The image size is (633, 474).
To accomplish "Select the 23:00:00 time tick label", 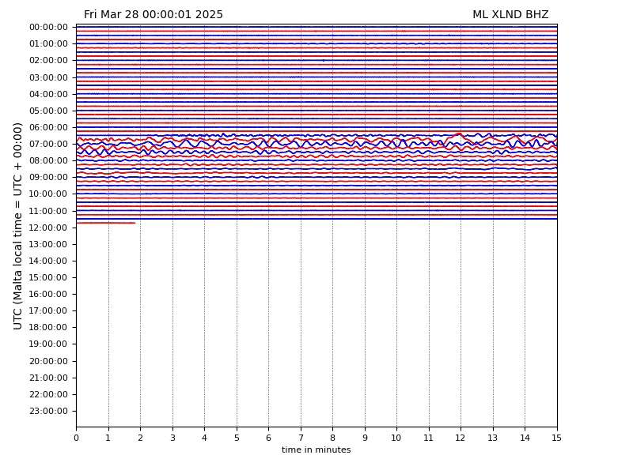I will pyautogui.click(x=48, y=412).
